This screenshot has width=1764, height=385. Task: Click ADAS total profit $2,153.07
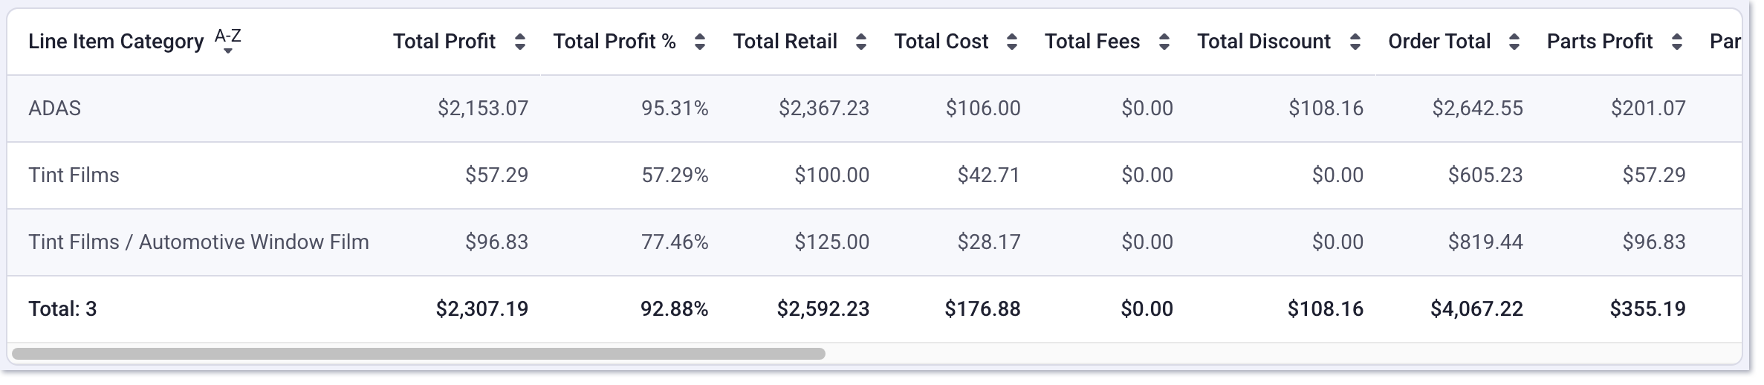click(483, 109)
